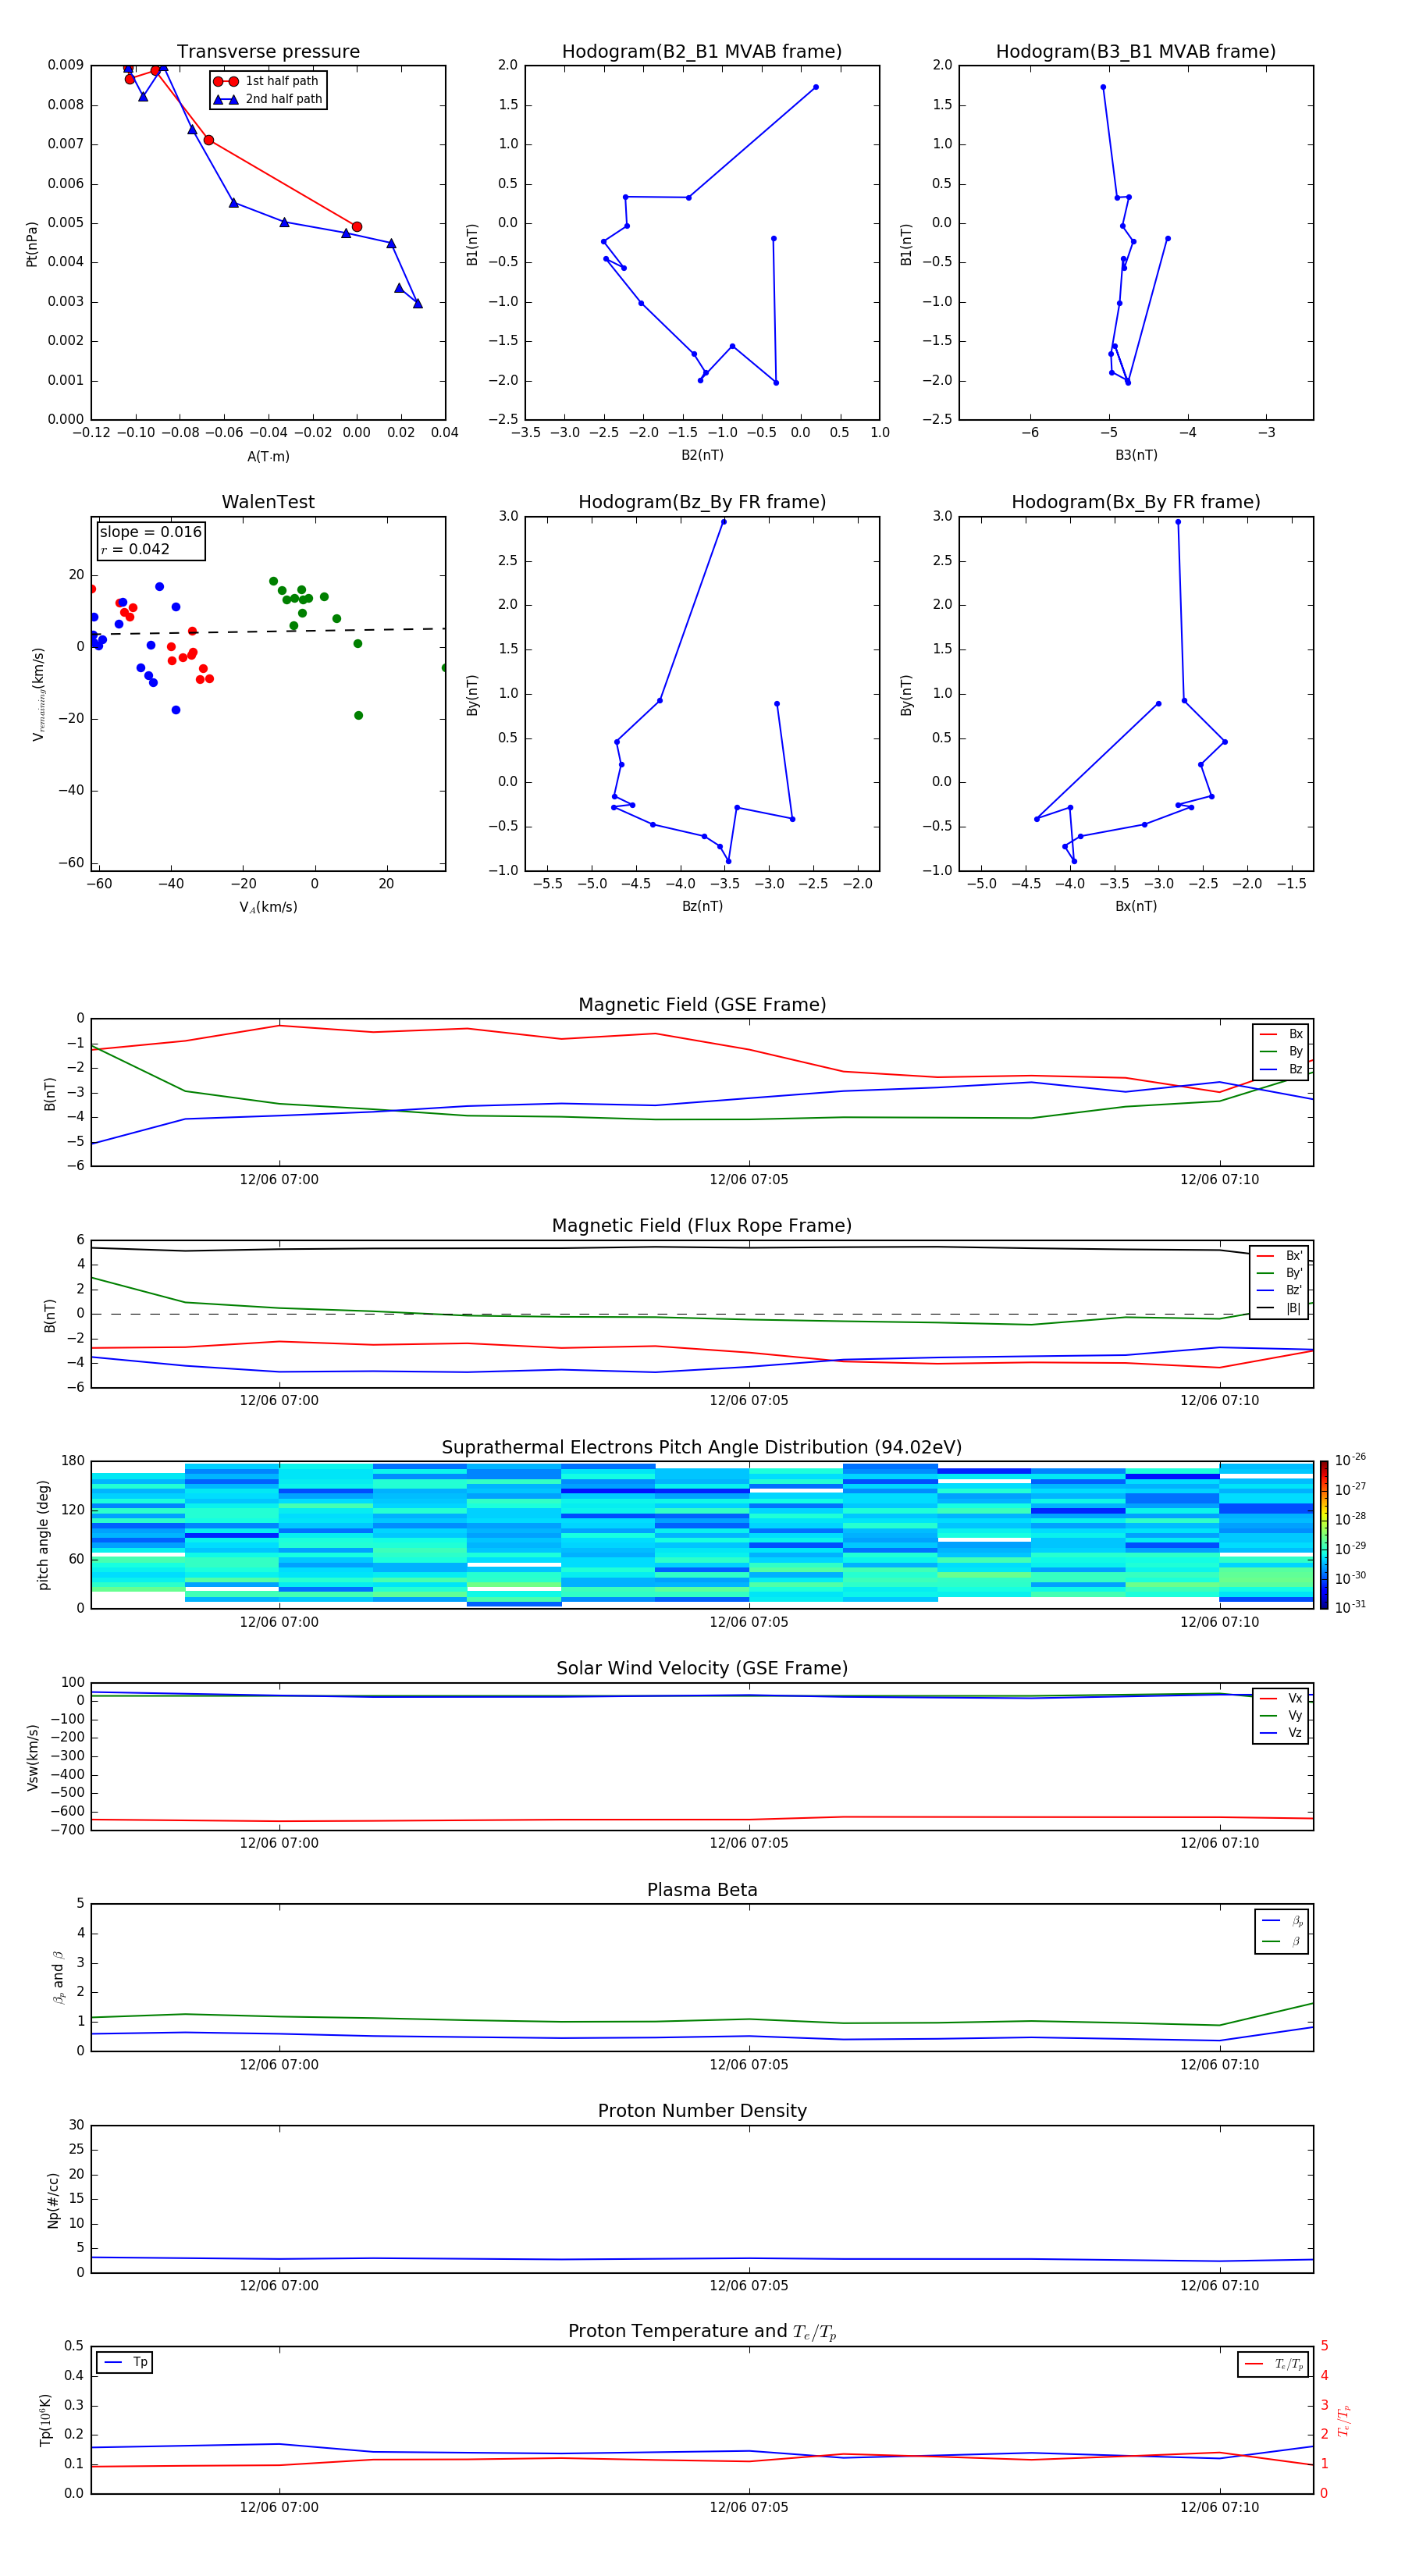Image resolution: width=1405 pixels, height=2576 pixels.
Task: Click '12/06 07:05' tick under GSE magnetic field
Action: 749,1180
